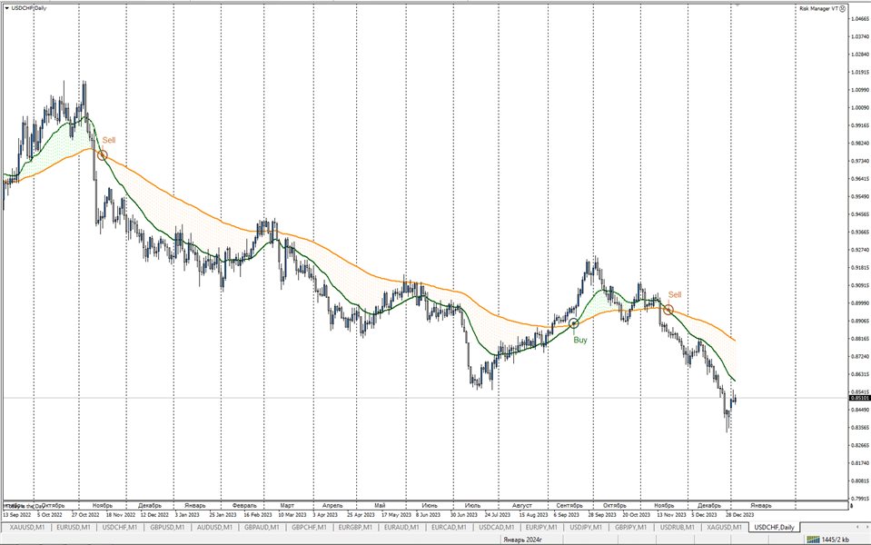Screen dimensions: 871x545
Task: Switch to the XAUUSD,M1 chart tab
Action: point(27,527)
